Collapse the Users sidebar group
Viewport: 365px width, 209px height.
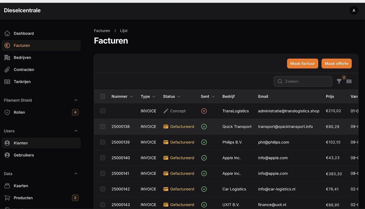pyautogui.click(x=76, y=131)
